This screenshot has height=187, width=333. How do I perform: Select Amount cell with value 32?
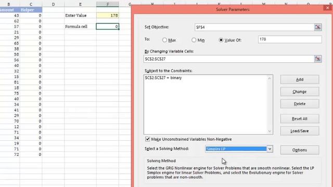(x=10, y=71)
